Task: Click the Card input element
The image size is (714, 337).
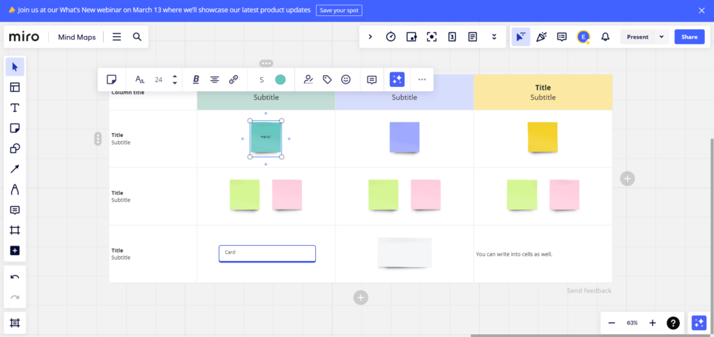Action: pyautogui.click(x=267, y=253)
